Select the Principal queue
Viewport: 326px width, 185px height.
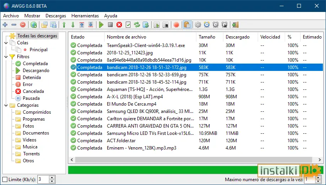39,50
